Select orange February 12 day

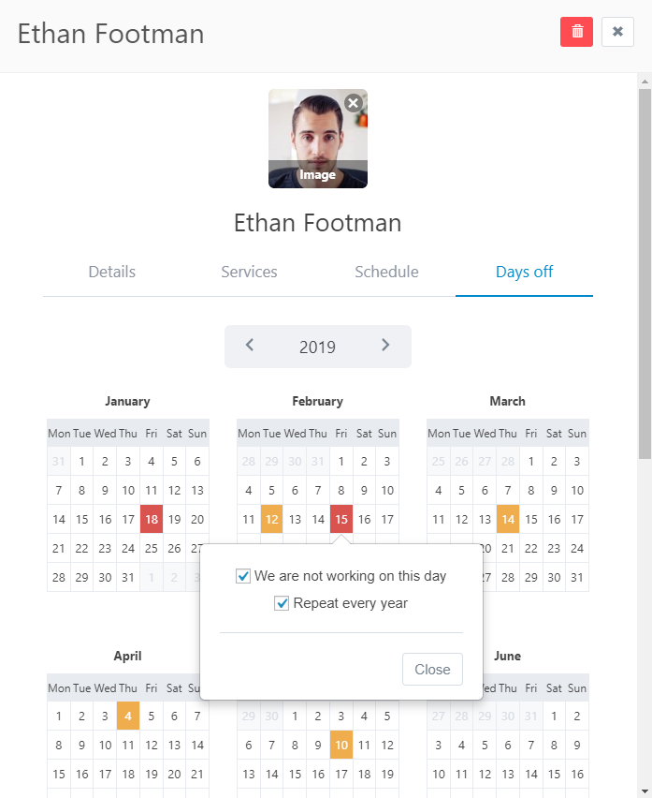point(271,519)
